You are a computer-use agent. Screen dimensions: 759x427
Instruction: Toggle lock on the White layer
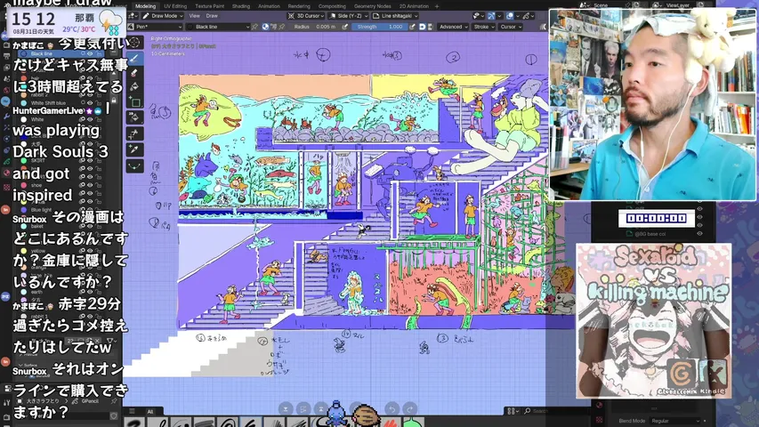pos(99,119)
